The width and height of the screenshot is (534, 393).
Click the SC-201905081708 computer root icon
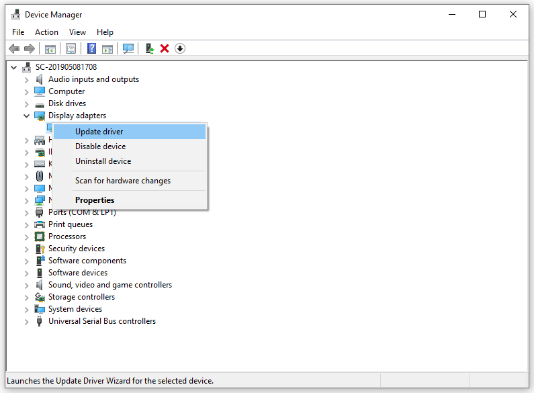click(27, 67)
